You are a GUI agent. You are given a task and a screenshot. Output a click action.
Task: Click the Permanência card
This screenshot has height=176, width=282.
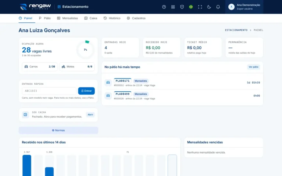(x=244, y=47)
